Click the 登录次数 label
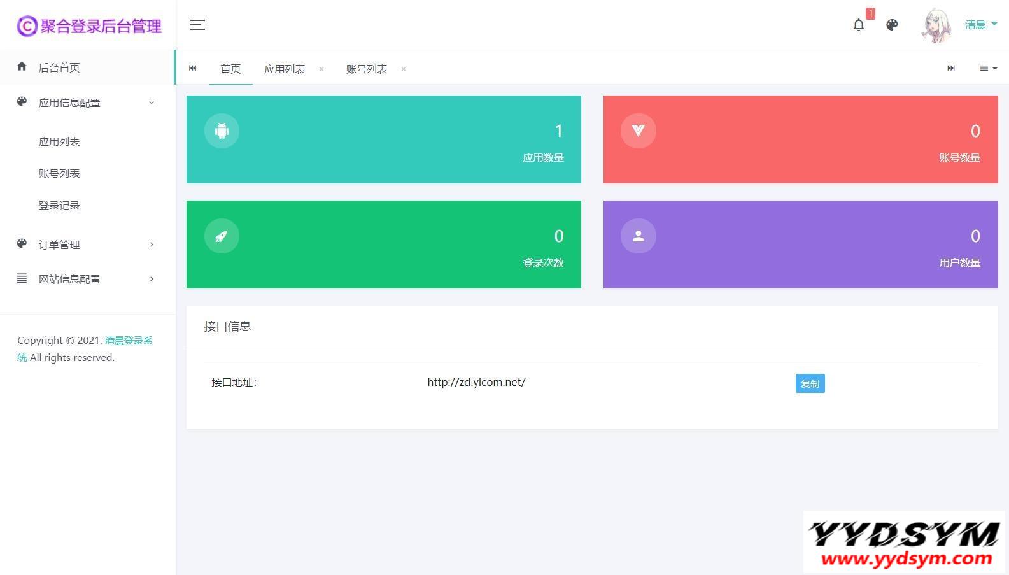Screen dimensions: 1009x575 click(x=543, y=262)
